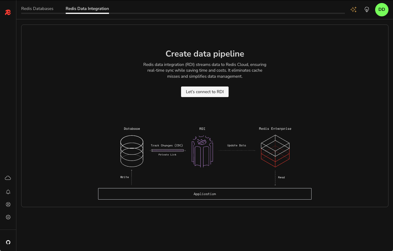The image size is (393, 251).
Task: Click the Redis Enterprise cube illustration
Action: 275,151
